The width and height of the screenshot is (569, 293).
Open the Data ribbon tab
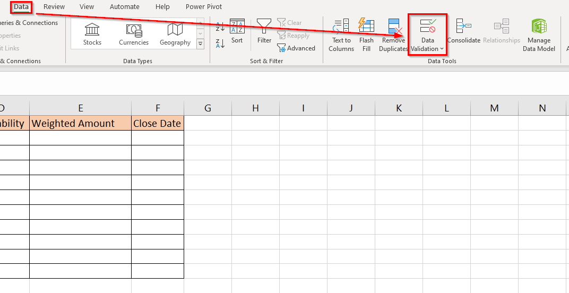[x=21, y=6]
